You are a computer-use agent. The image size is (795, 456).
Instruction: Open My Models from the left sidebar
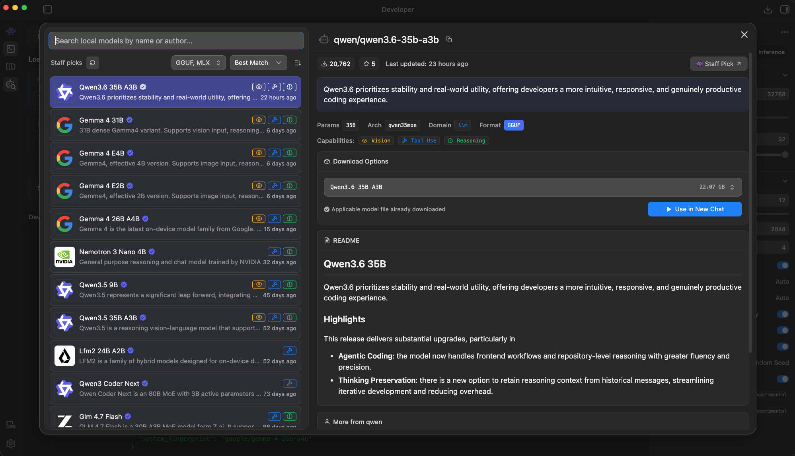coord(11,66)
